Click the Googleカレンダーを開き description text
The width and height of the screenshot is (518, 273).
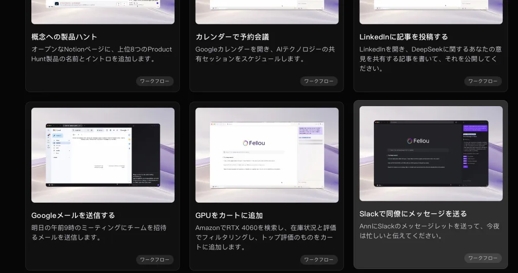click(265, 54)
